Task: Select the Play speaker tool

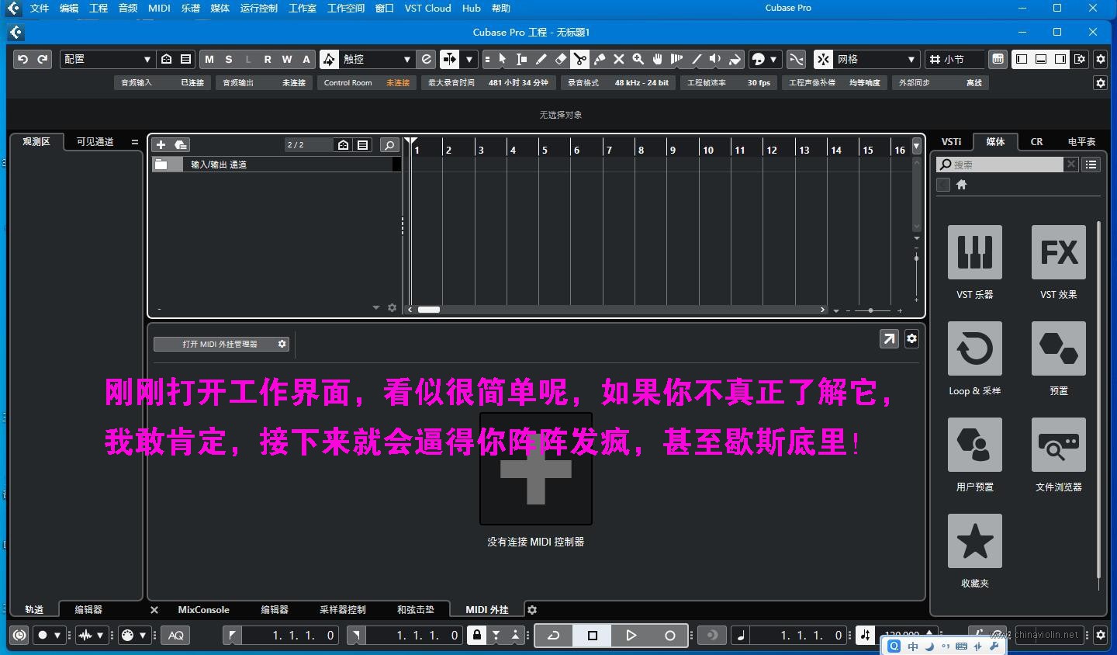Action: 715,59
